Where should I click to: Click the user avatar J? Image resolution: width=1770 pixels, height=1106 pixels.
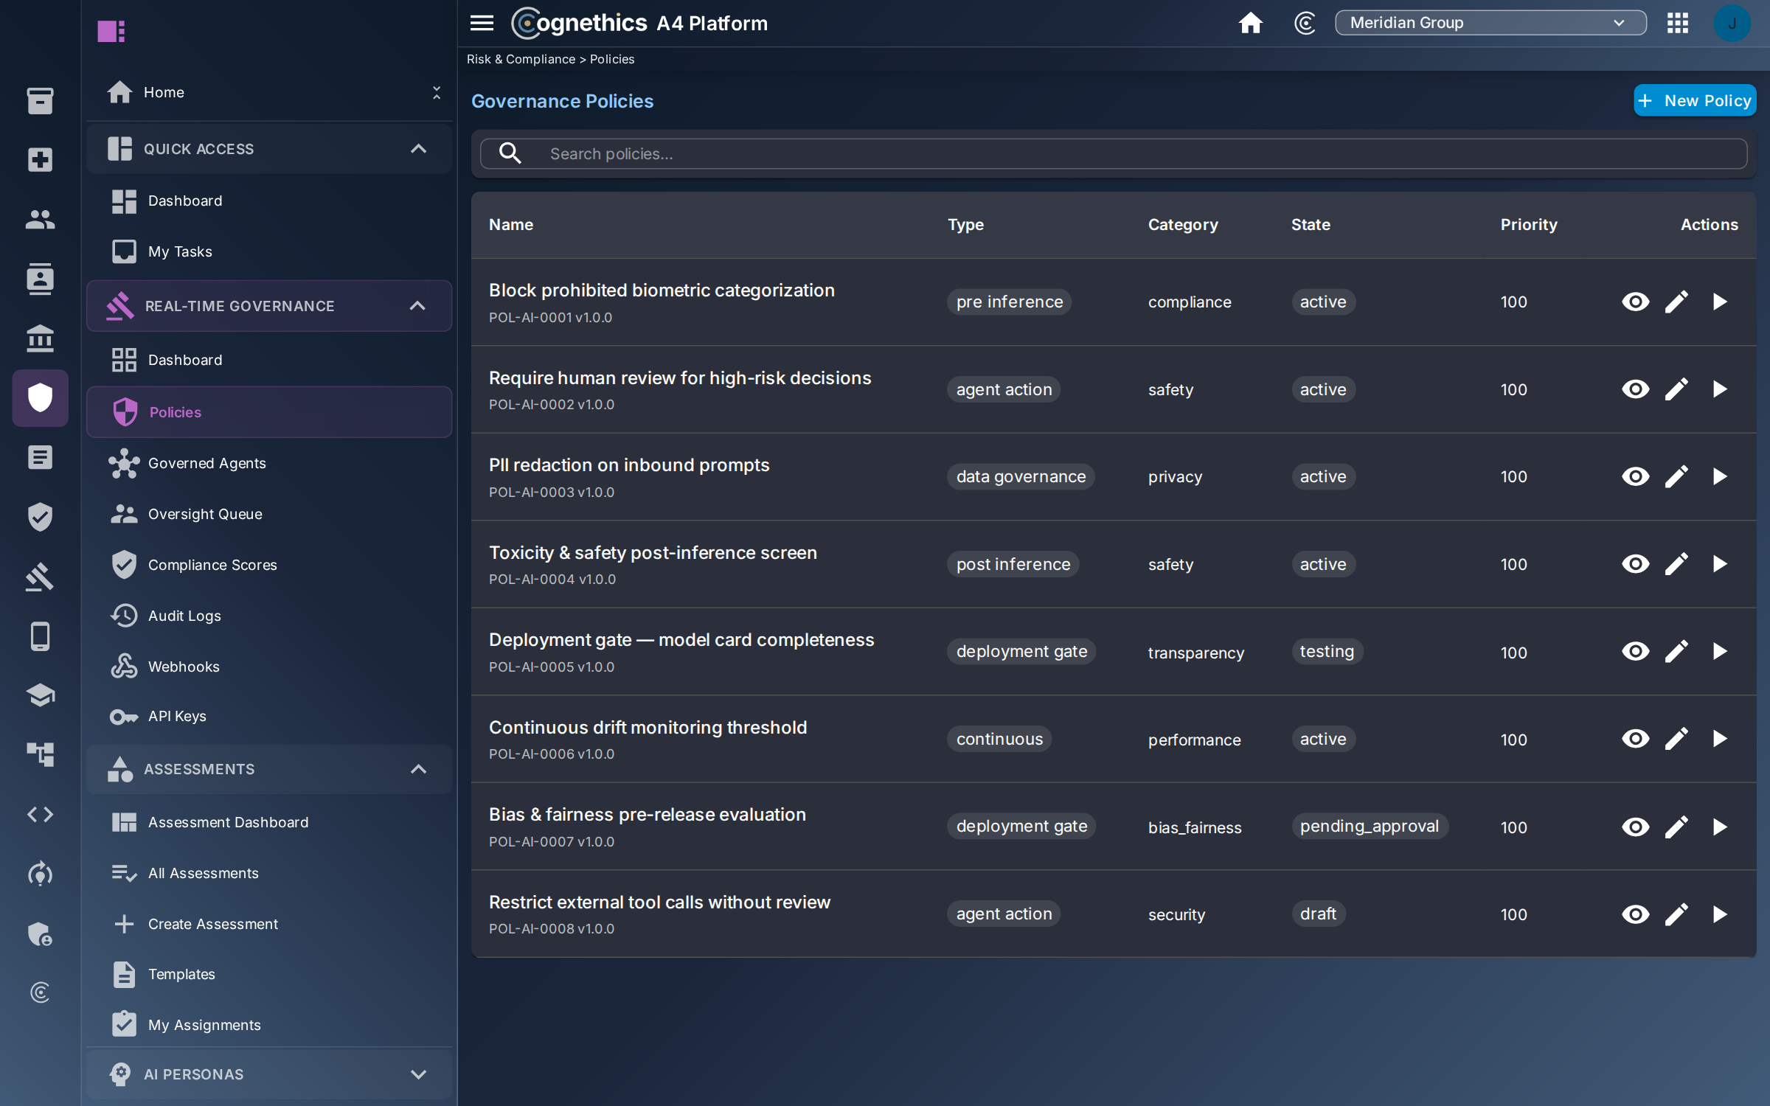click(x=1732, y=23)
